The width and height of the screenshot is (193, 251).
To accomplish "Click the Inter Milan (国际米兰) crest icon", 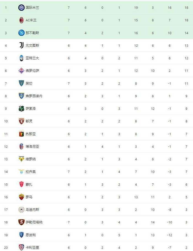I will 21,8.
